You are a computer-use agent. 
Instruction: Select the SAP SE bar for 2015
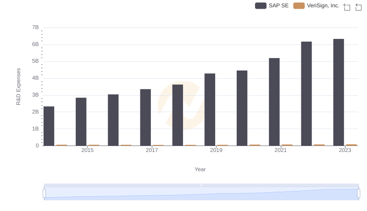click(x=81, y=122)
